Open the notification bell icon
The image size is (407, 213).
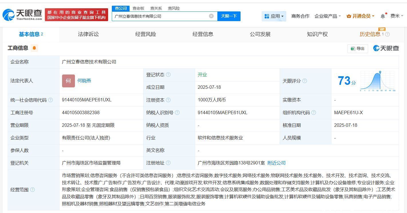(x=383, y=16)
